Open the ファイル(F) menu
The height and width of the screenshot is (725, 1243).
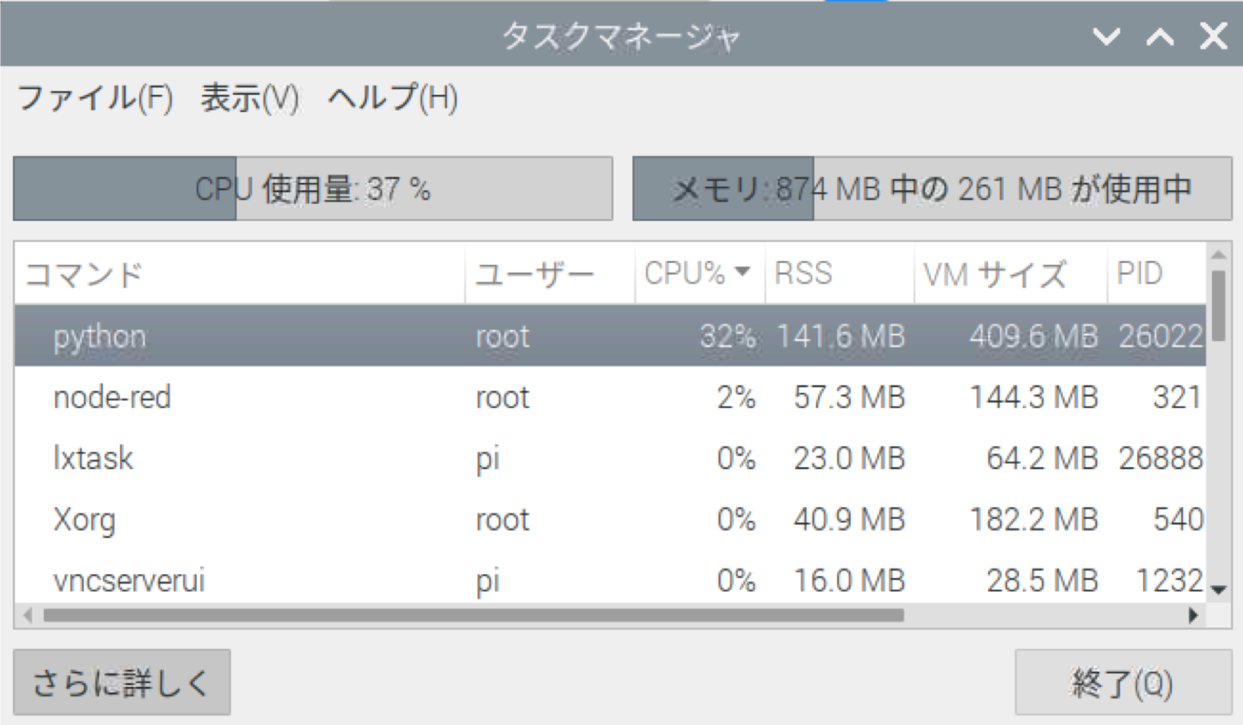[x=95, y=98]
